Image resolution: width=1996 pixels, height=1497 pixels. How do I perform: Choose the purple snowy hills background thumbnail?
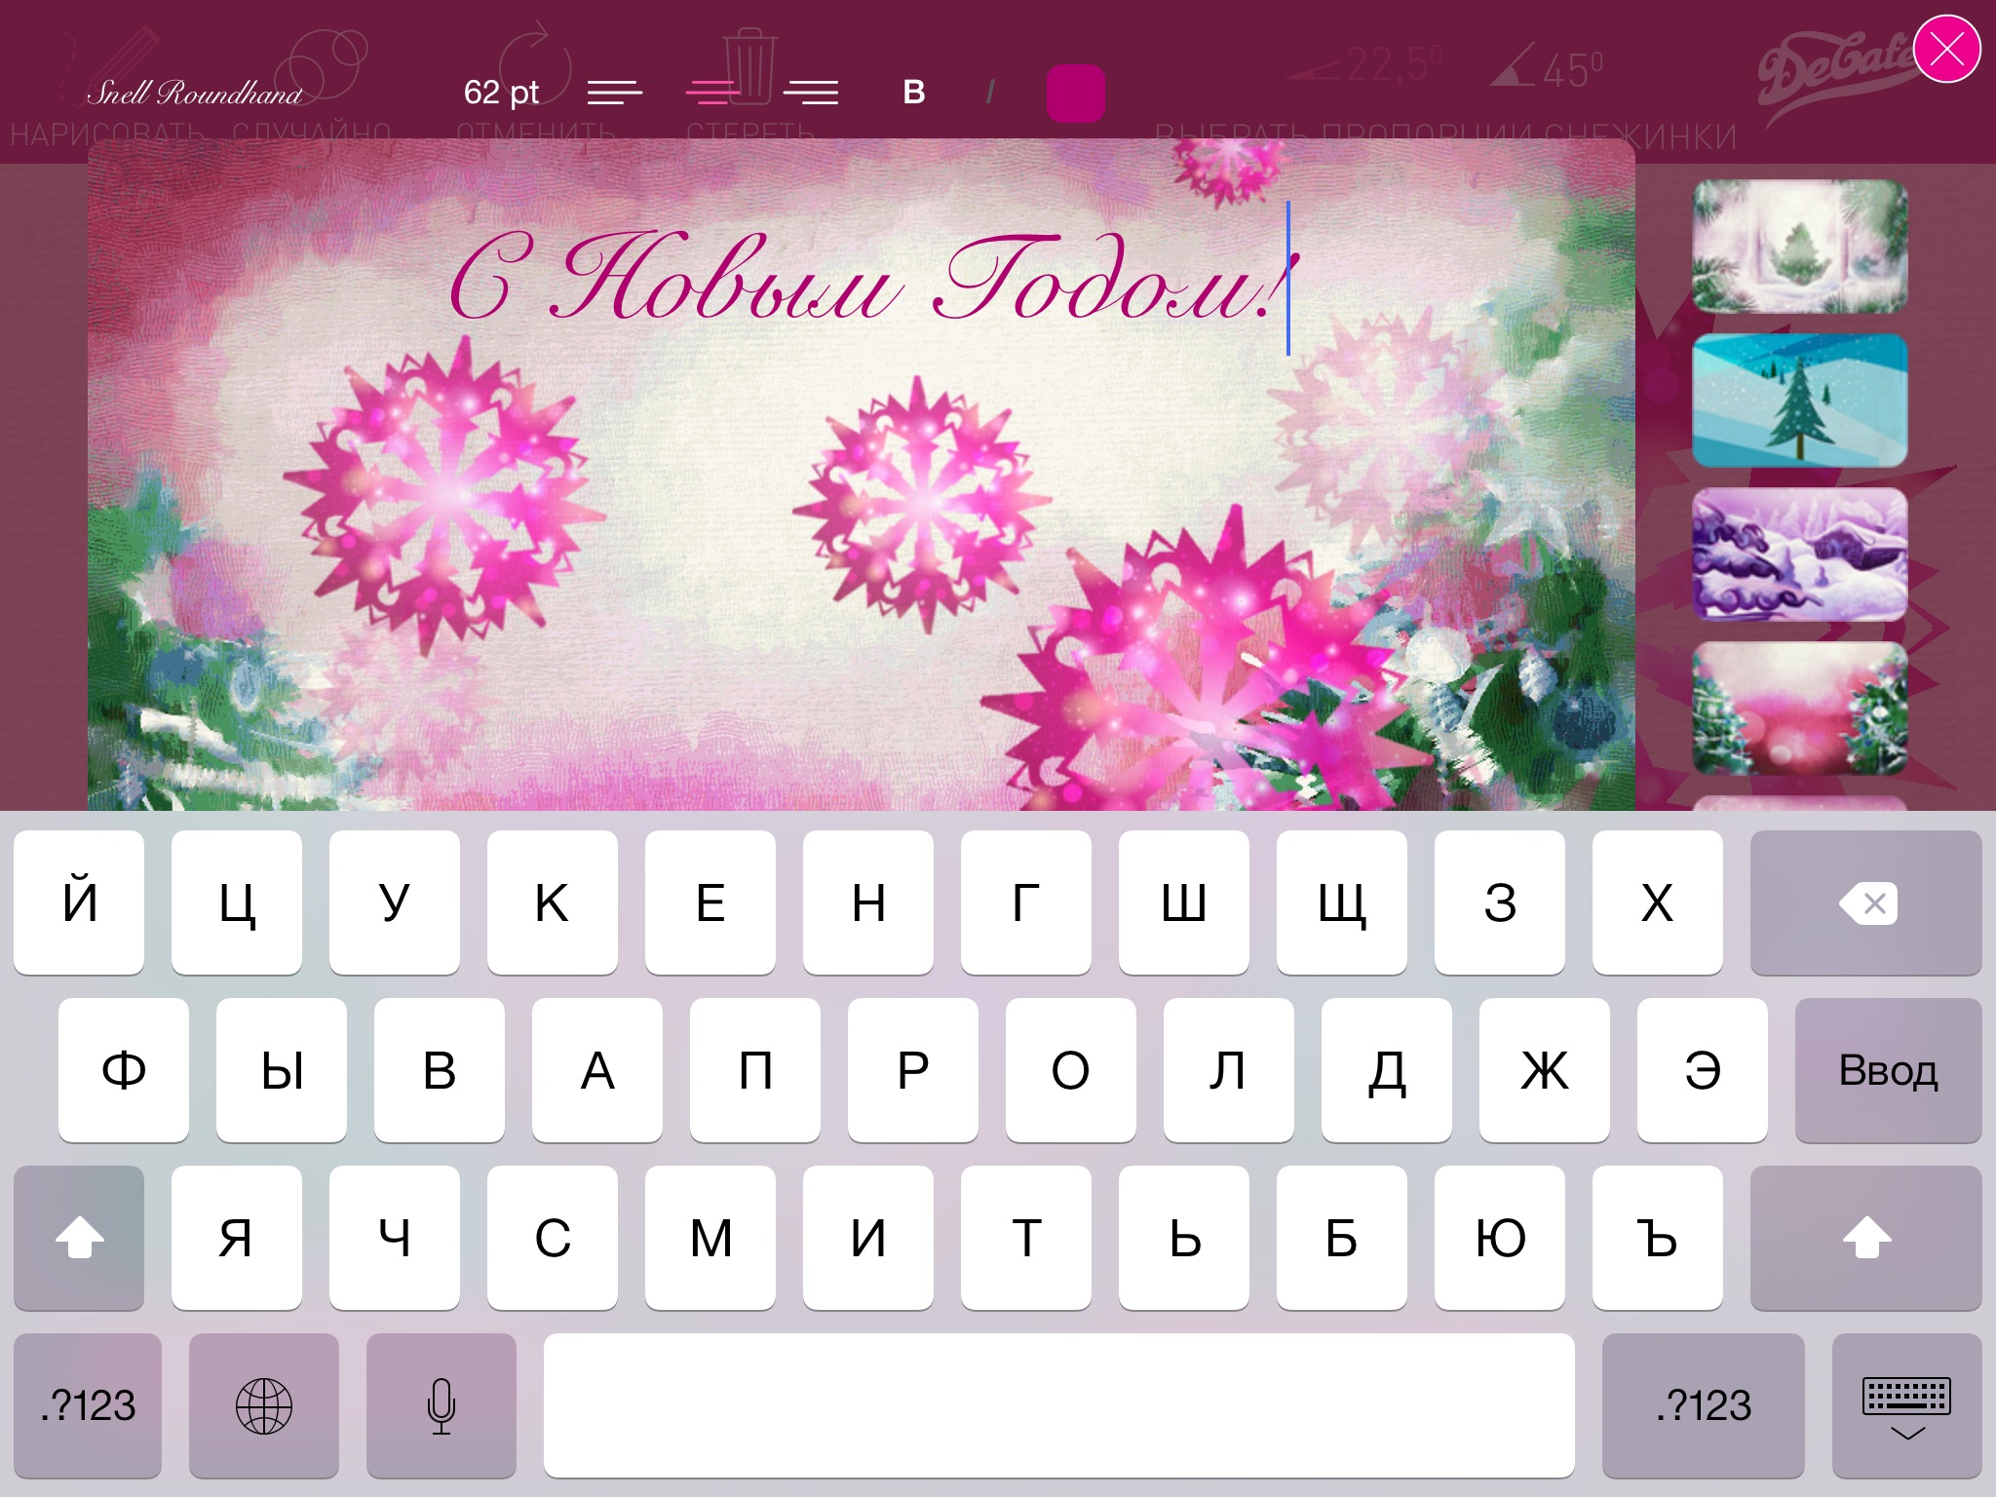(x=1799, y=555)
